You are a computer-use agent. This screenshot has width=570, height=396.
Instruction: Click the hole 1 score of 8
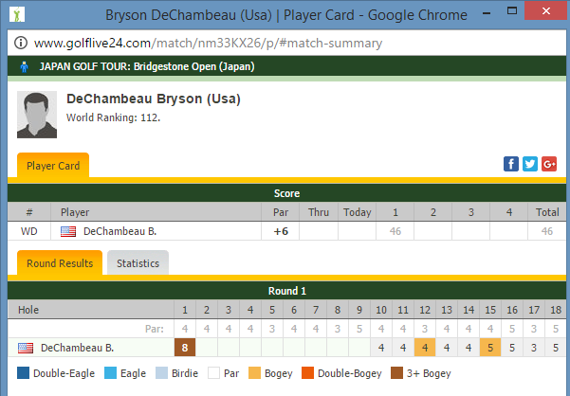pyautogui.click(x=186, y=348)
